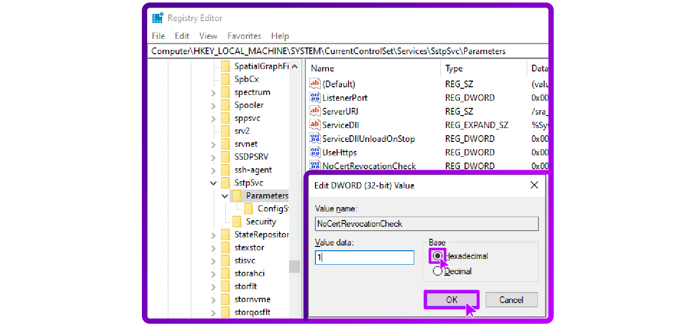Open the Help menu
Viewport: 698px width, 327px height.
coord(280,36)
